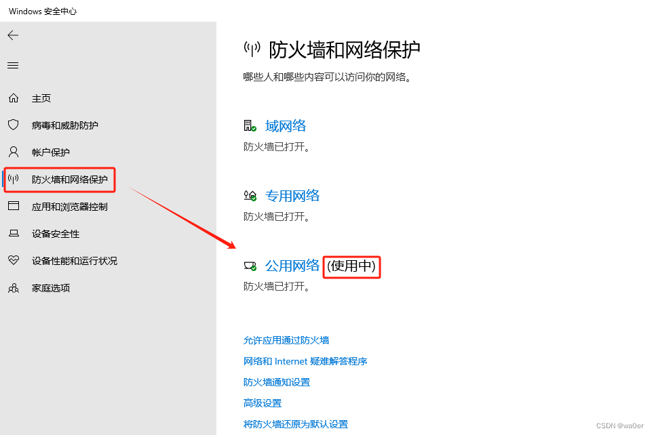Click the antenna icon for 防火墙和网络保护 in sidebar
The width and height of the screenshot is (654, 435).
pos(14,179)
